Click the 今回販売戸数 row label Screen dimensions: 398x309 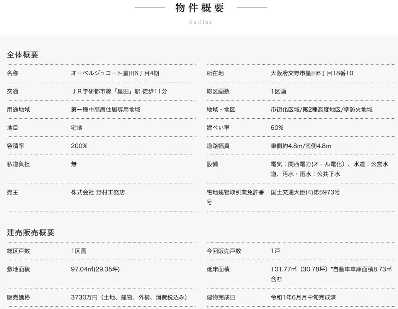point(224,251)
